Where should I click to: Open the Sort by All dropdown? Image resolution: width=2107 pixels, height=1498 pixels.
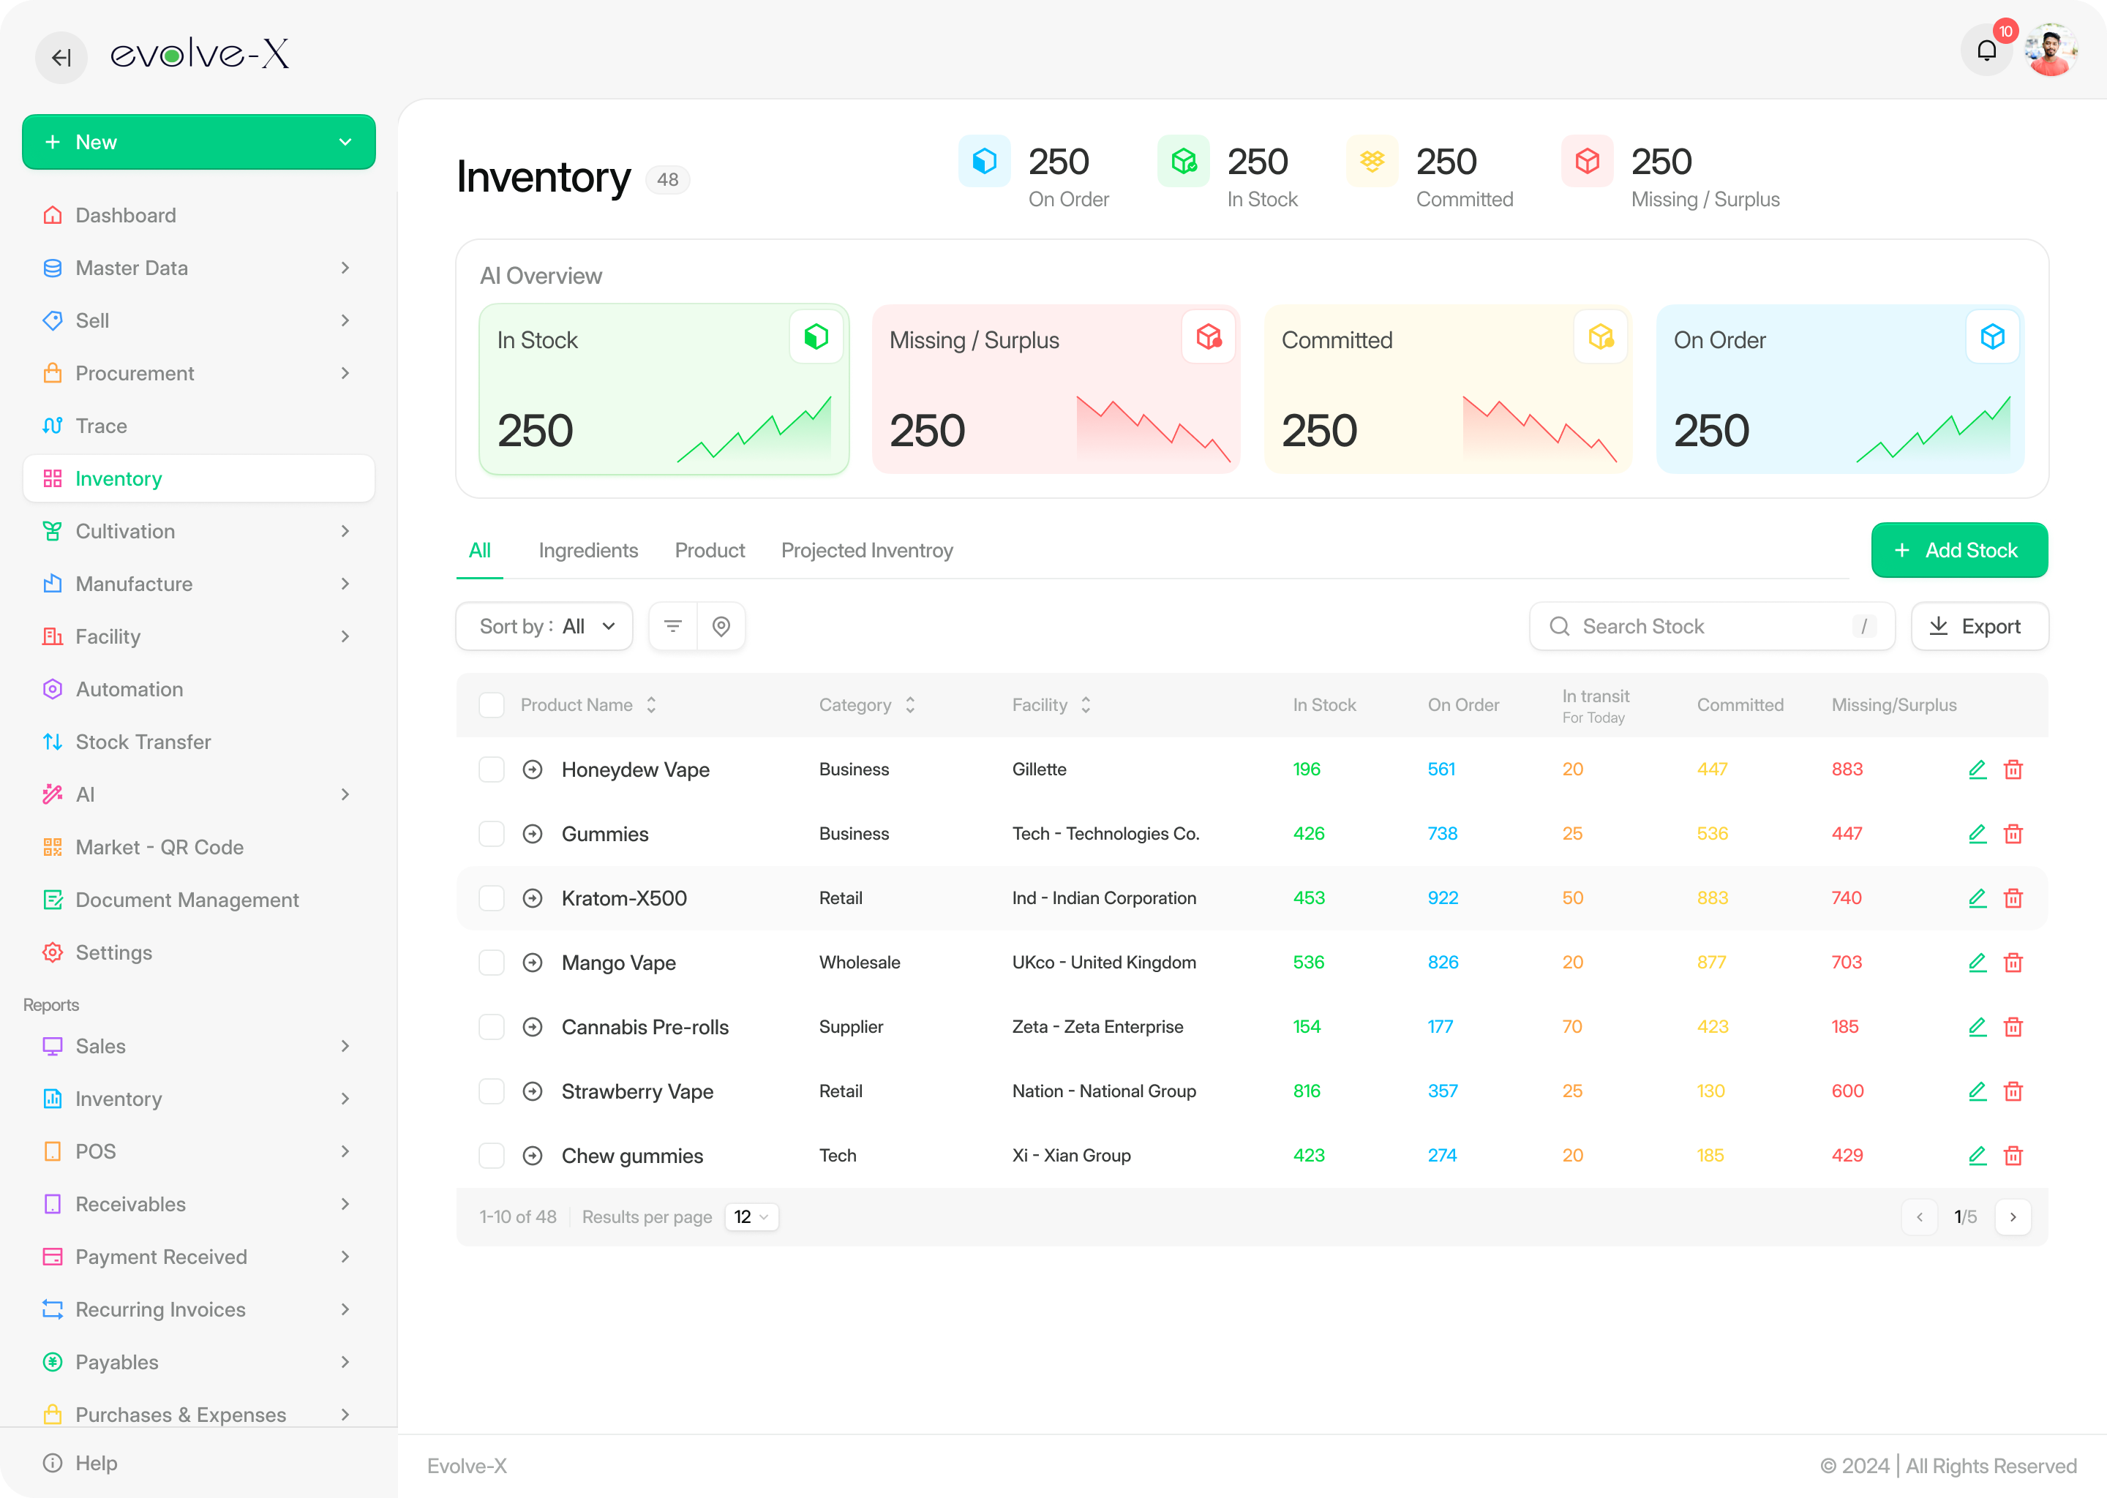[544, 626]
